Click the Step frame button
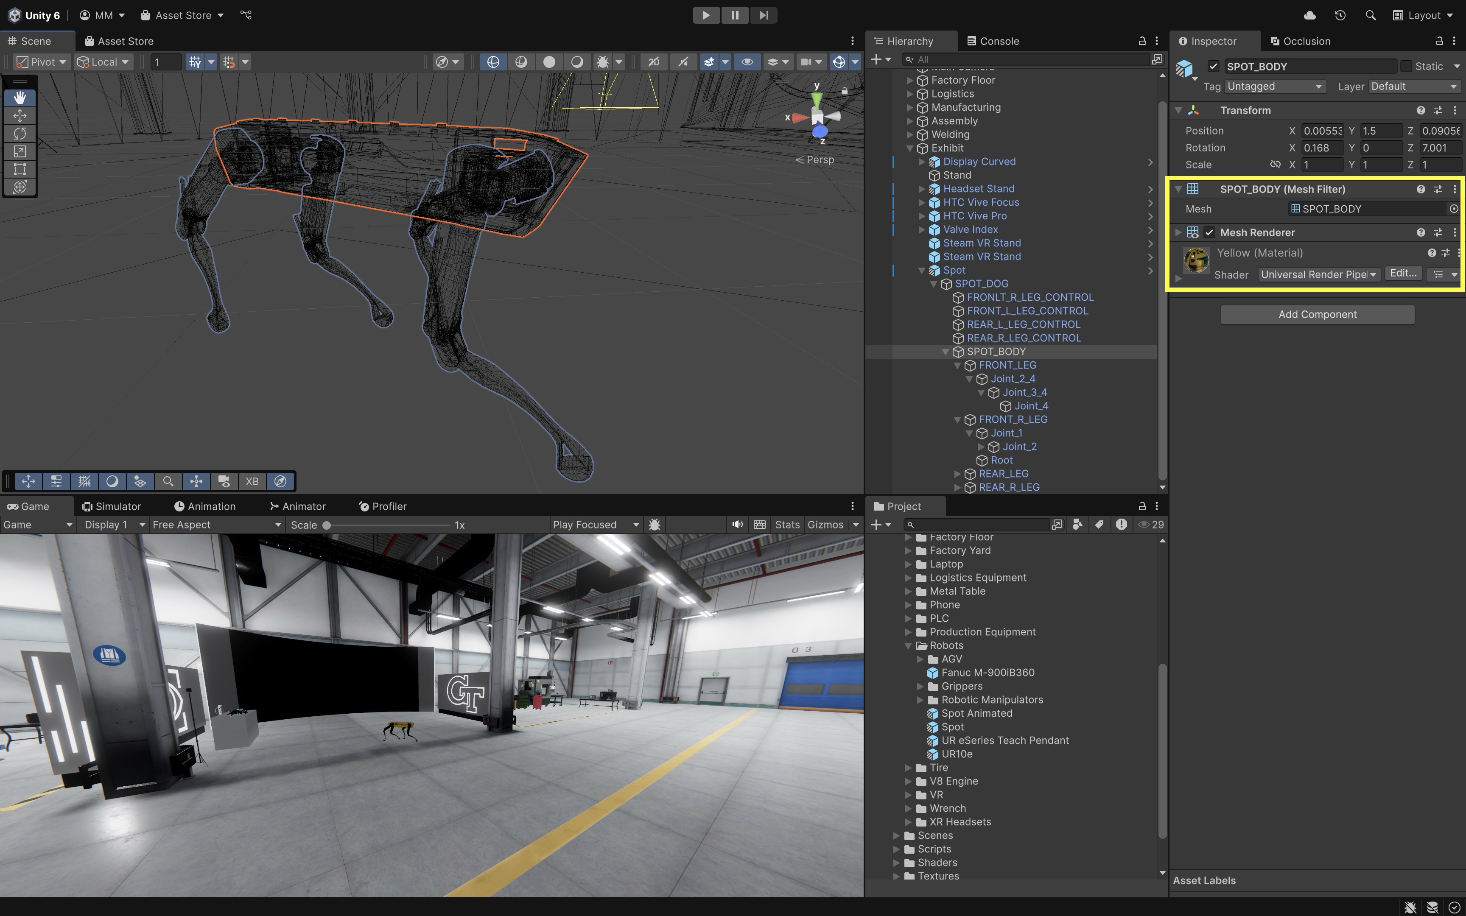The height and width of the screenshot is (916, 1466). tap(763, 15)
